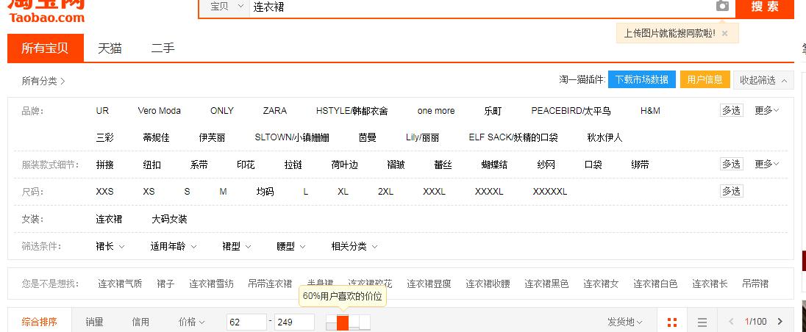The width and height of the screenshot is (806, 332).
Task: Filter by brand H&M
Action: pos(650,111)
